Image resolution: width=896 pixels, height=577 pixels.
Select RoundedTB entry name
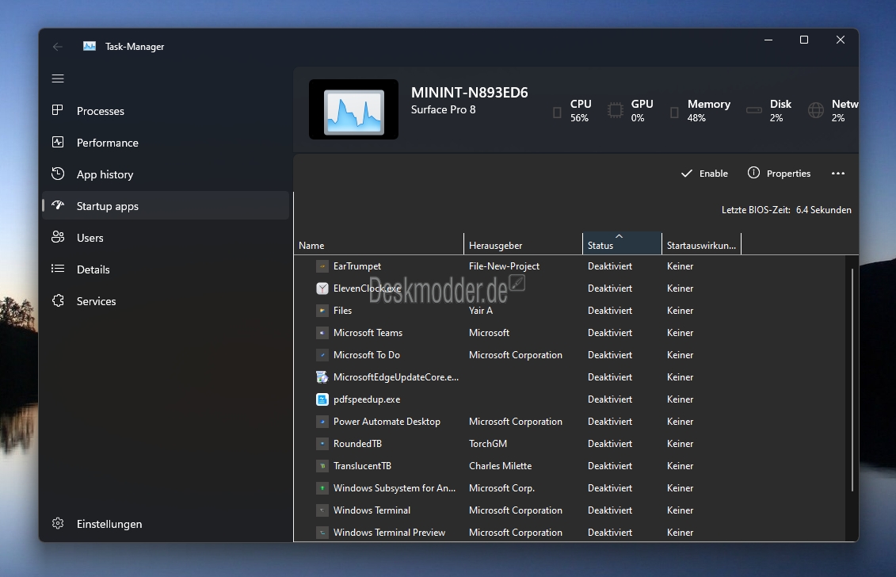click(x=358, y=444)
